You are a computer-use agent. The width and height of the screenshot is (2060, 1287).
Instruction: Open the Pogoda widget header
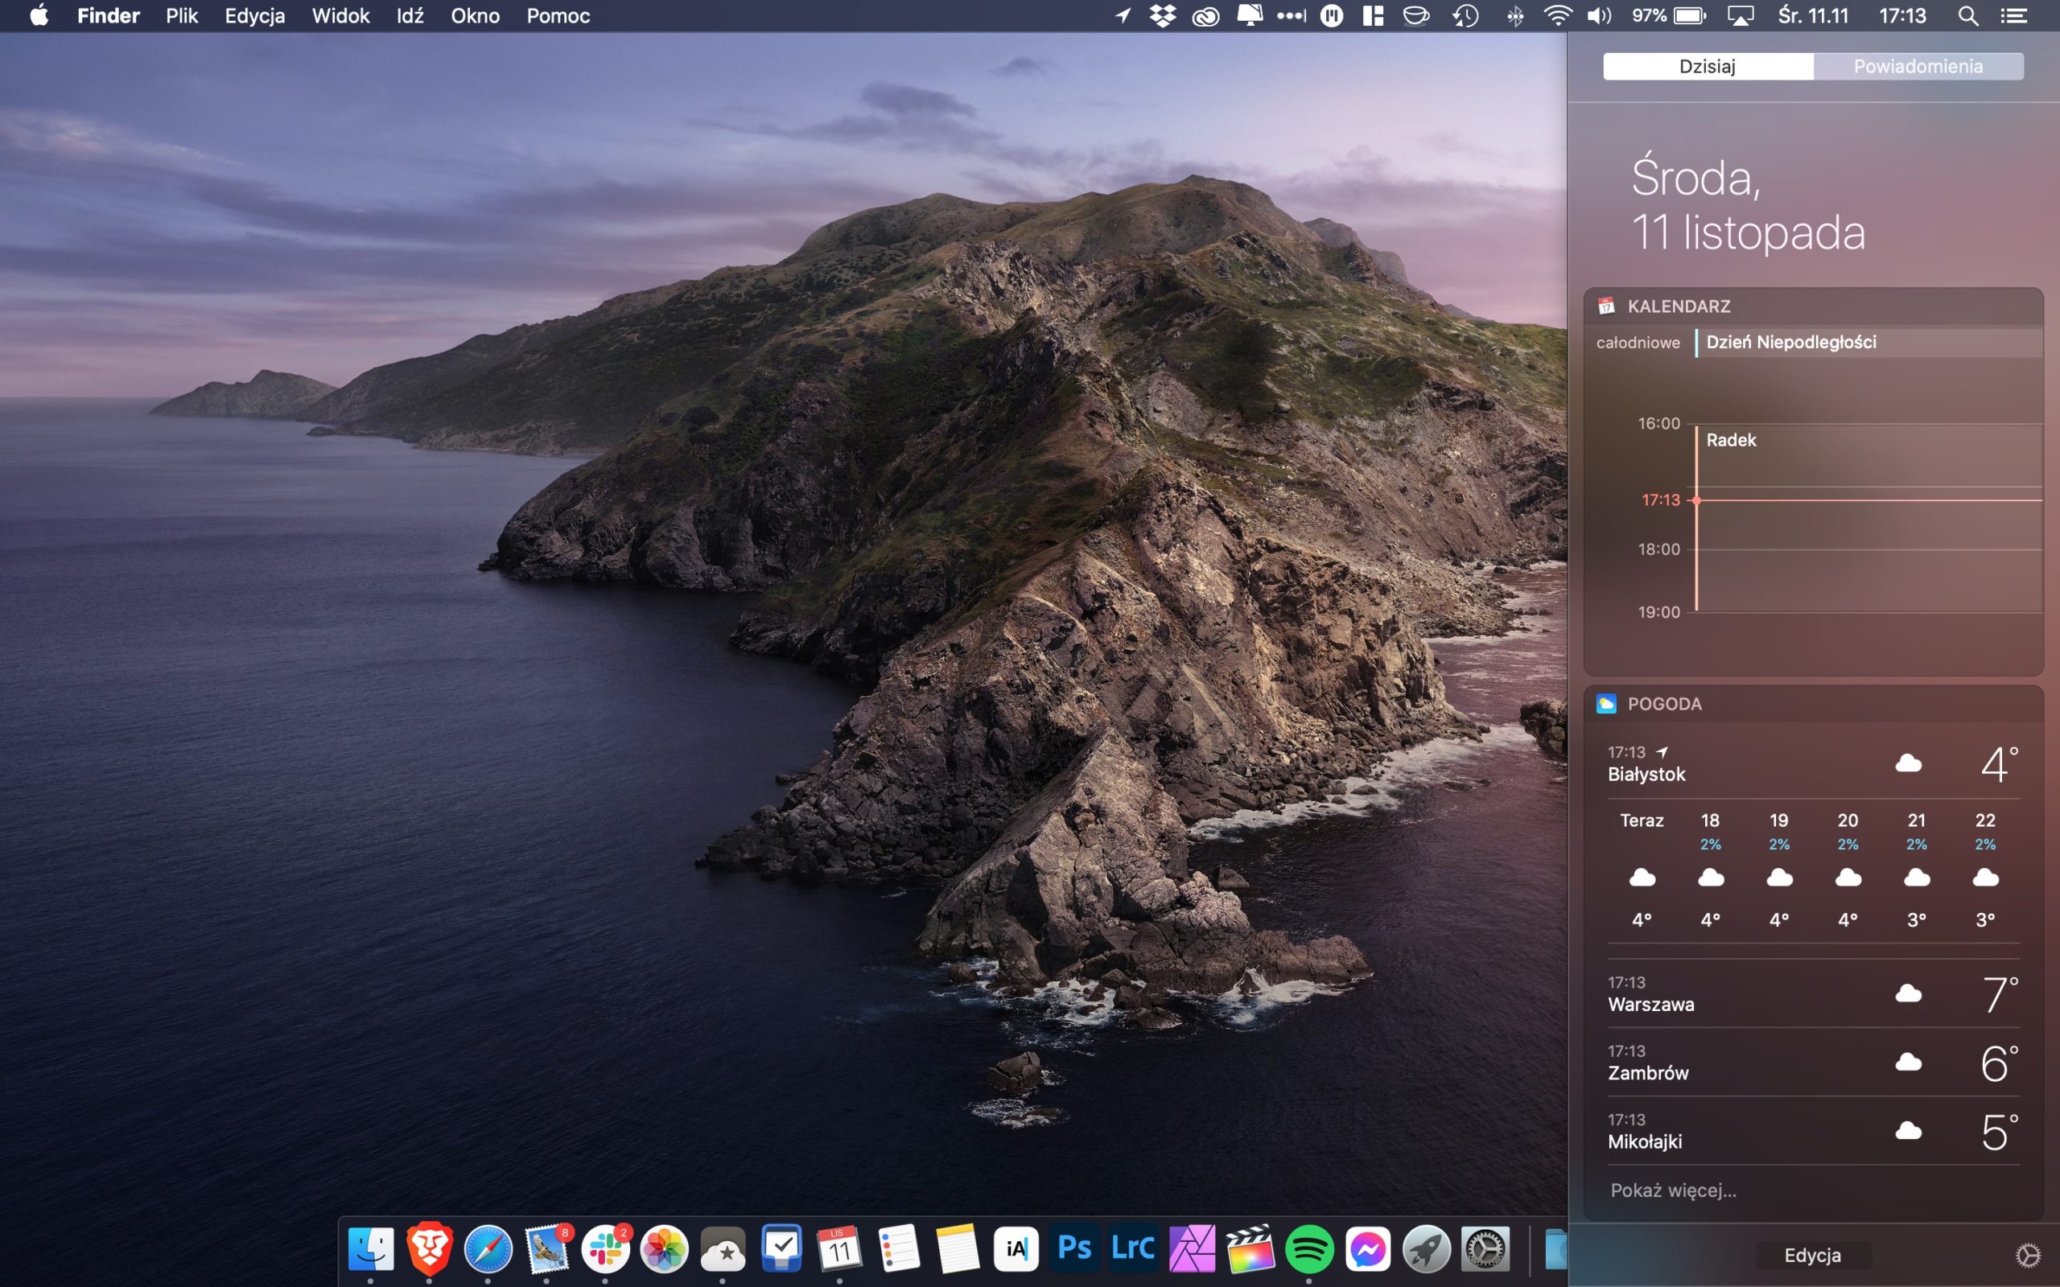[x=1813, y=704]
